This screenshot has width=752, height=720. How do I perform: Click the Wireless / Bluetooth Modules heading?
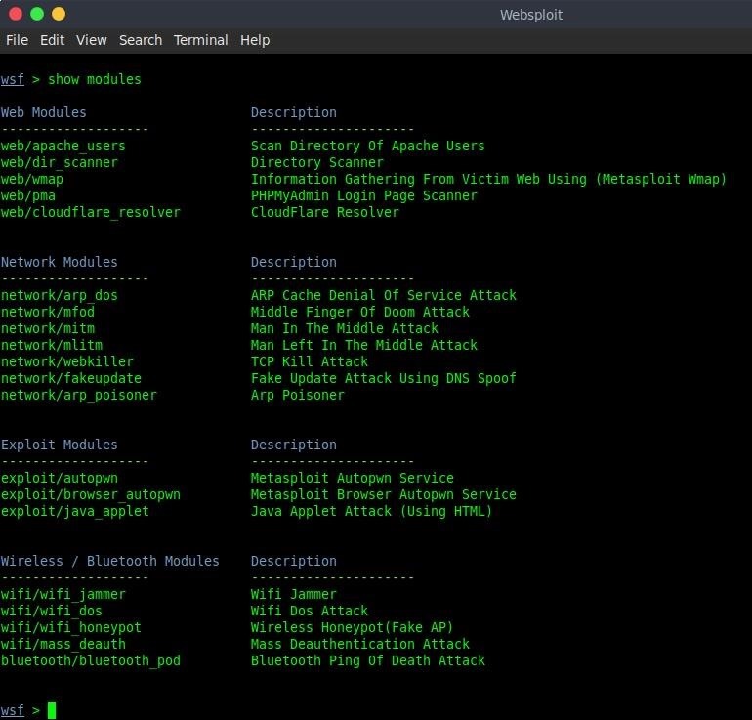coord(109,561)
